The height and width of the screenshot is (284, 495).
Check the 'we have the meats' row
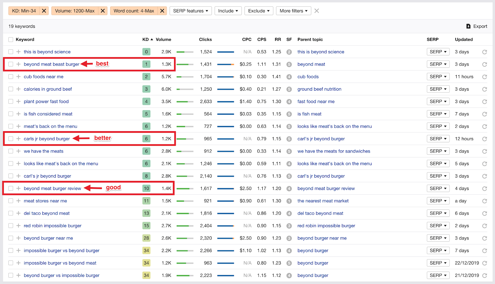click(x=11, y=151)
